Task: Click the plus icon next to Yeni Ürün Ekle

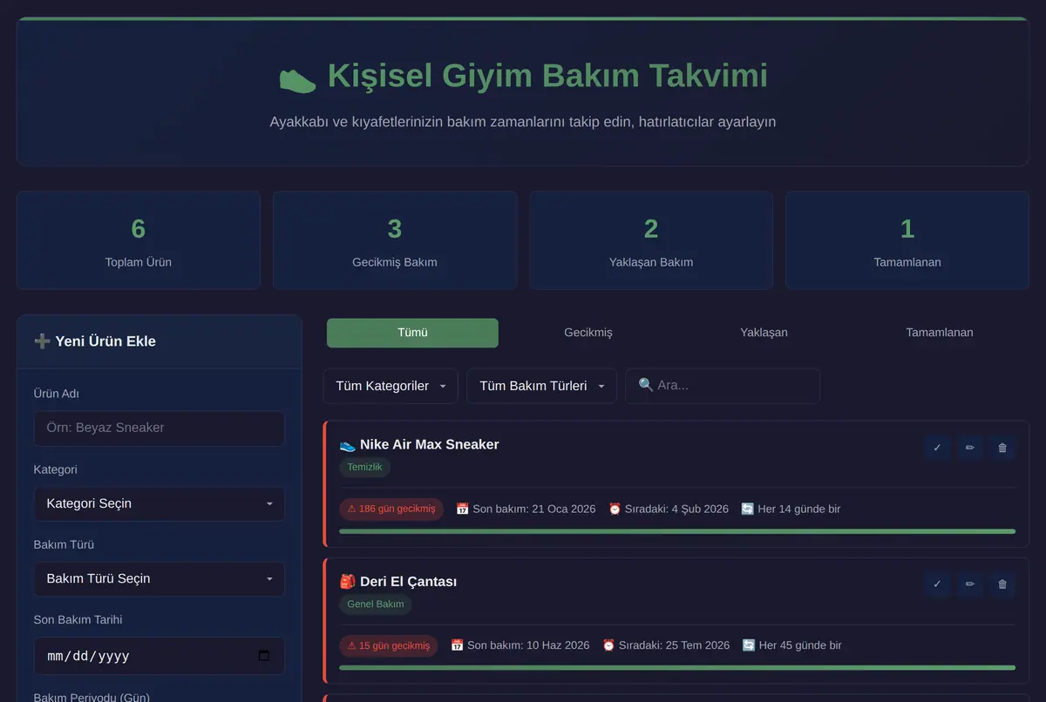Action: coord(42,341)
